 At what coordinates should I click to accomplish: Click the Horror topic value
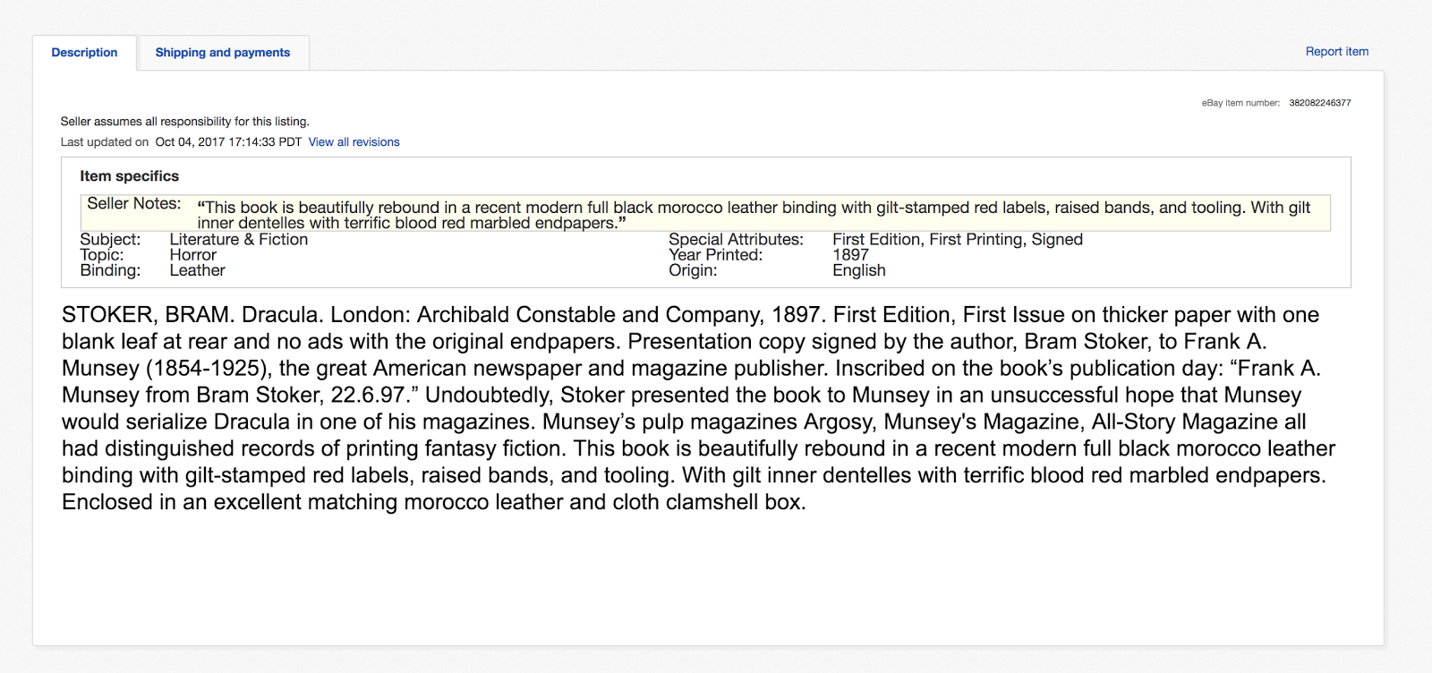click(192, 255)
